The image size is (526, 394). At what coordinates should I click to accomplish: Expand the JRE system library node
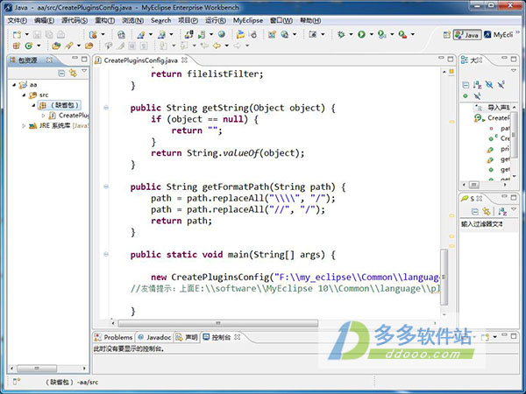click(x=22, y=126)
